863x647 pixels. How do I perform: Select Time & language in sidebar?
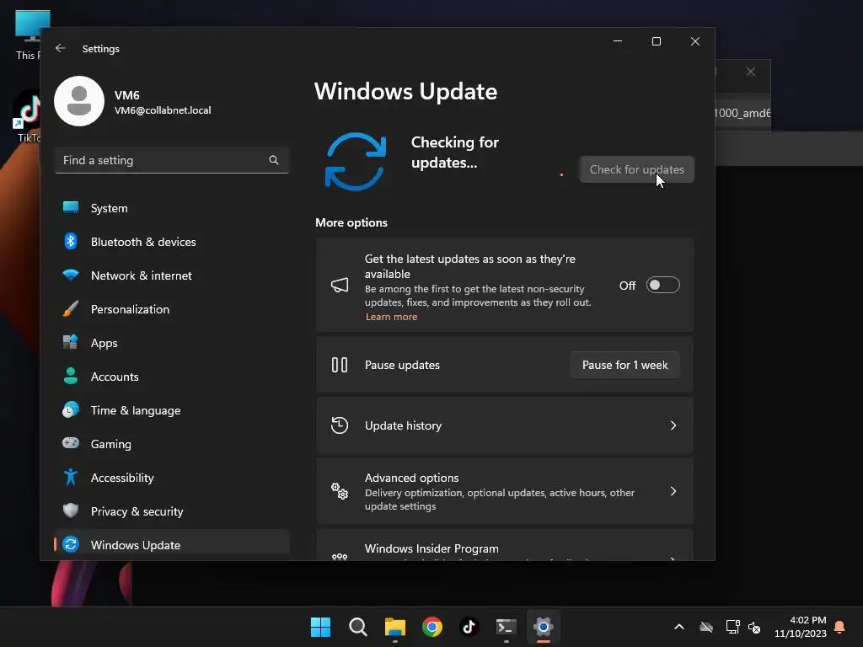pyautogui.click(x=172, y=410)
